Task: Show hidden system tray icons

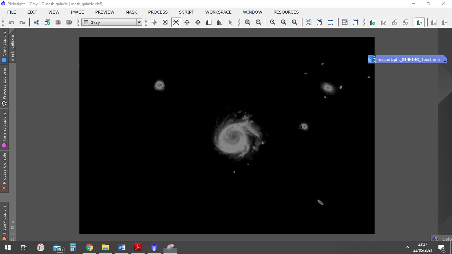Action: [x=407, y=247]
